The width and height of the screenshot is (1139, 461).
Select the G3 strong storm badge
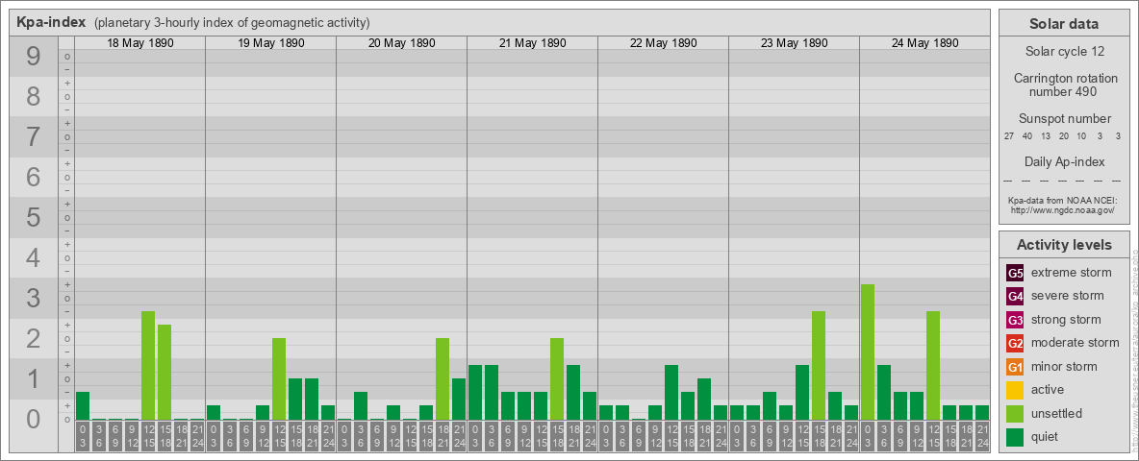1015,320
